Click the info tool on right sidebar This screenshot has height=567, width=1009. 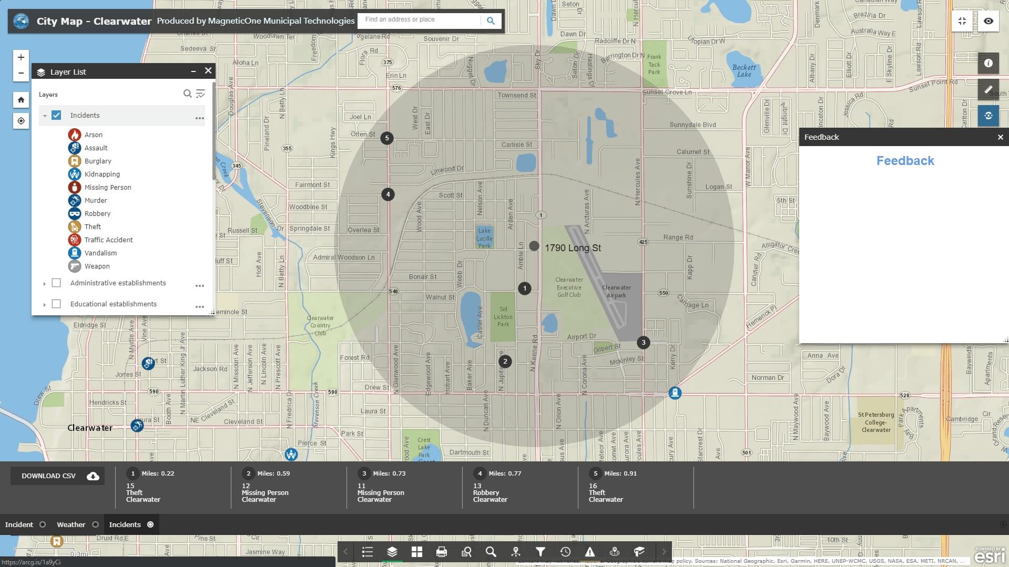[988, 63]
